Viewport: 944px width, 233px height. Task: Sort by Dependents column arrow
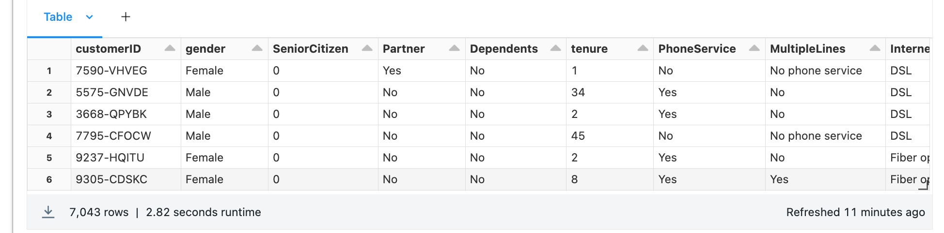tap(555, 48)
